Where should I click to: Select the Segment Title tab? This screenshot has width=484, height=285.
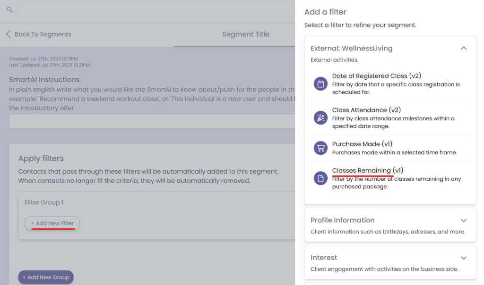tap(245, 34)
